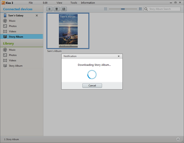This screenshot has height=143, width=184.
Task: Switch to large thumbnail grid view icon
Action: [140, 9]
